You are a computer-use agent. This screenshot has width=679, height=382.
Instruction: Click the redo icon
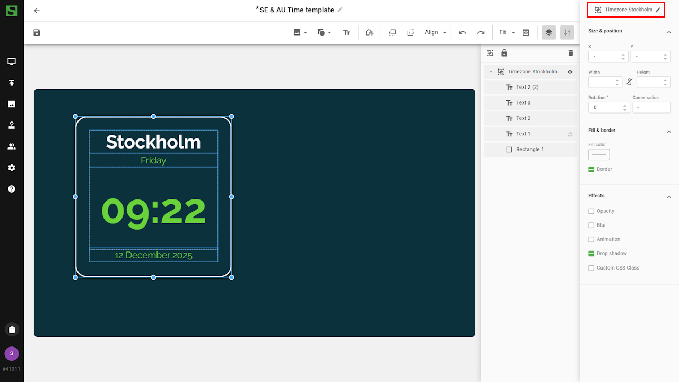click(481, 32)
